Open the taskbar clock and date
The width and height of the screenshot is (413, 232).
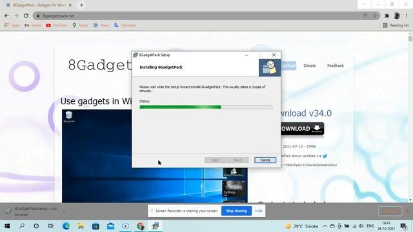tap(386, 226)
